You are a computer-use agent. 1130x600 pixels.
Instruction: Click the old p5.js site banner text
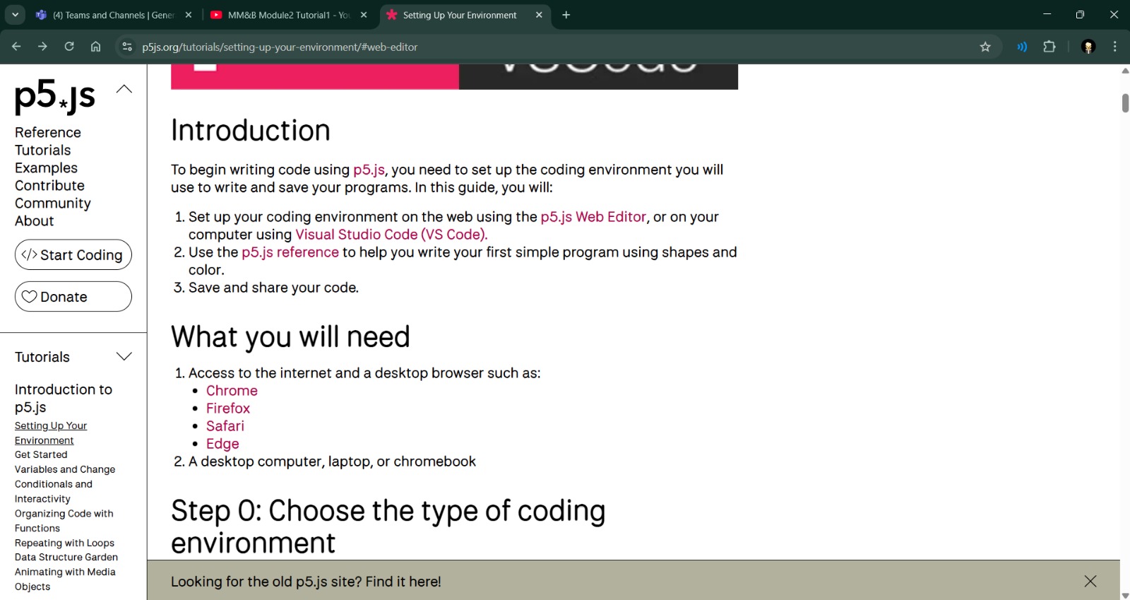[x=306, y=582]
